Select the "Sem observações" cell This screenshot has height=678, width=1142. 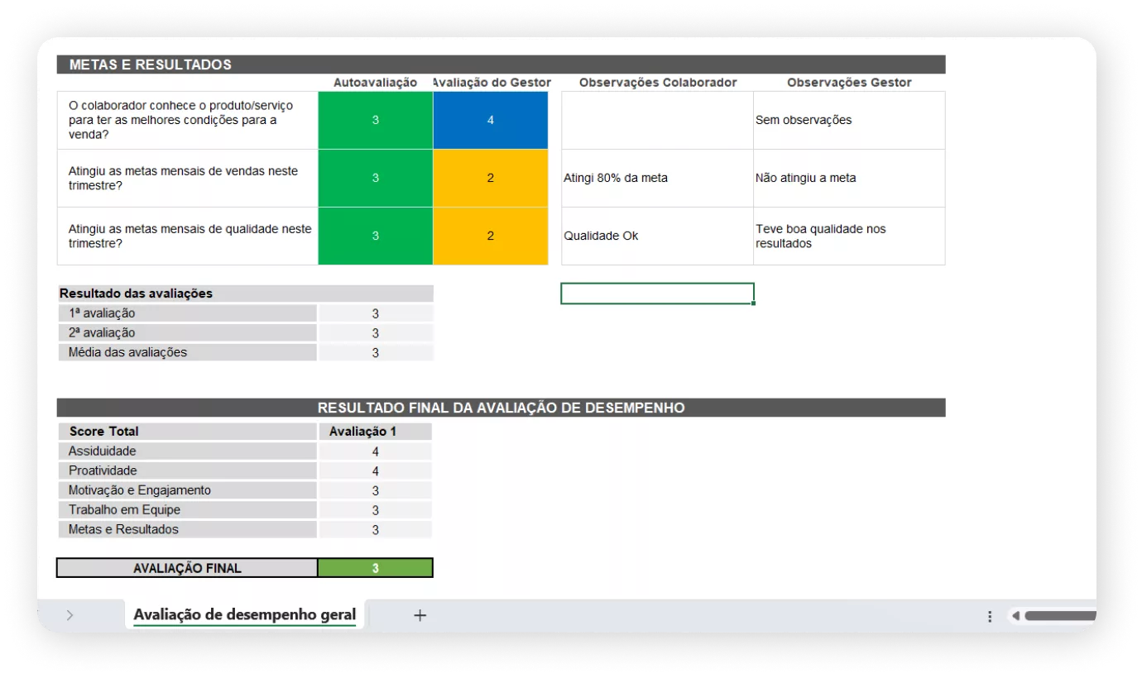tap(848, 121)
